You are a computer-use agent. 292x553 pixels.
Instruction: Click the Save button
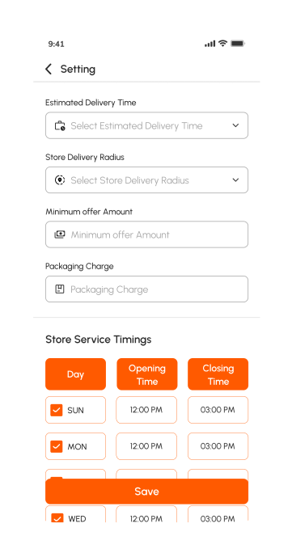(x=146, y=492)
